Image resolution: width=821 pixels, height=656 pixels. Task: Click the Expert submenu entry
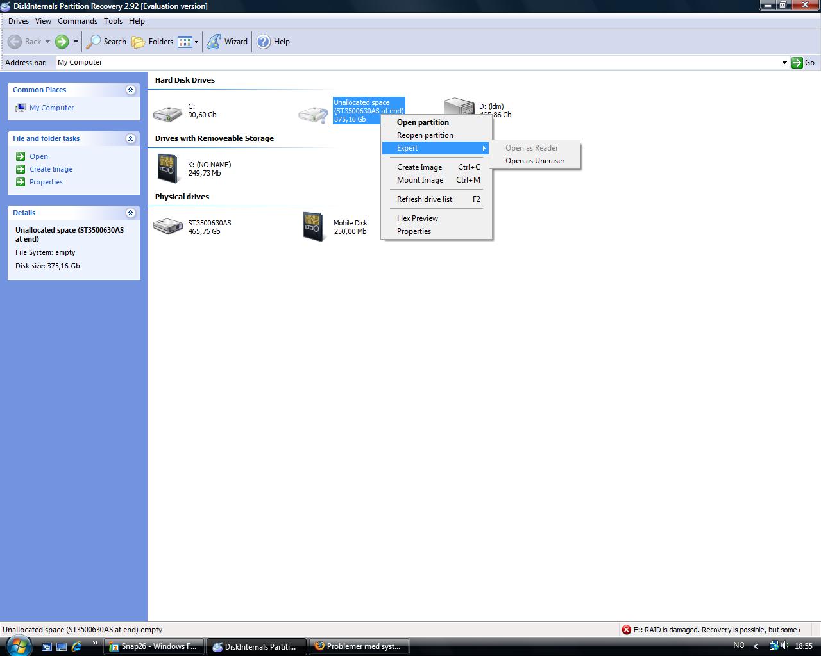click(437, 148)
